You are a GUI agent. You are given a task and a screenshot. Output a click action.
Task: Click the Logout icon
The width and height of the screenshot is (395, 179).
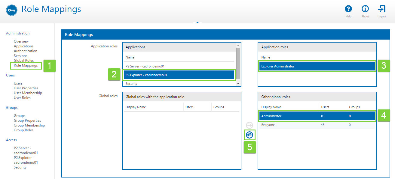point(382,9)
